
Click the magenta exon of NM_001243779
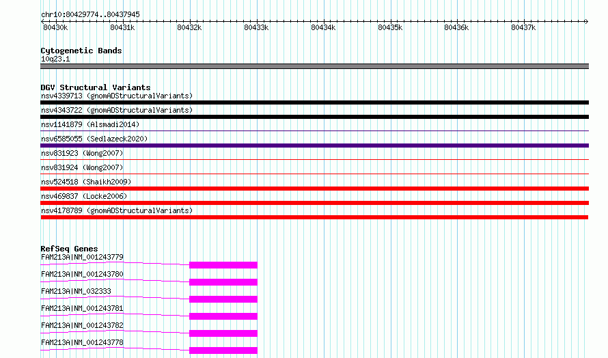tap(223, 265)
